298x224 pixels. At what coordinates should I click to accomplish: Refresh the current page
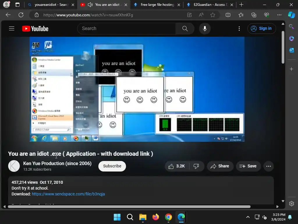point(21,15)
